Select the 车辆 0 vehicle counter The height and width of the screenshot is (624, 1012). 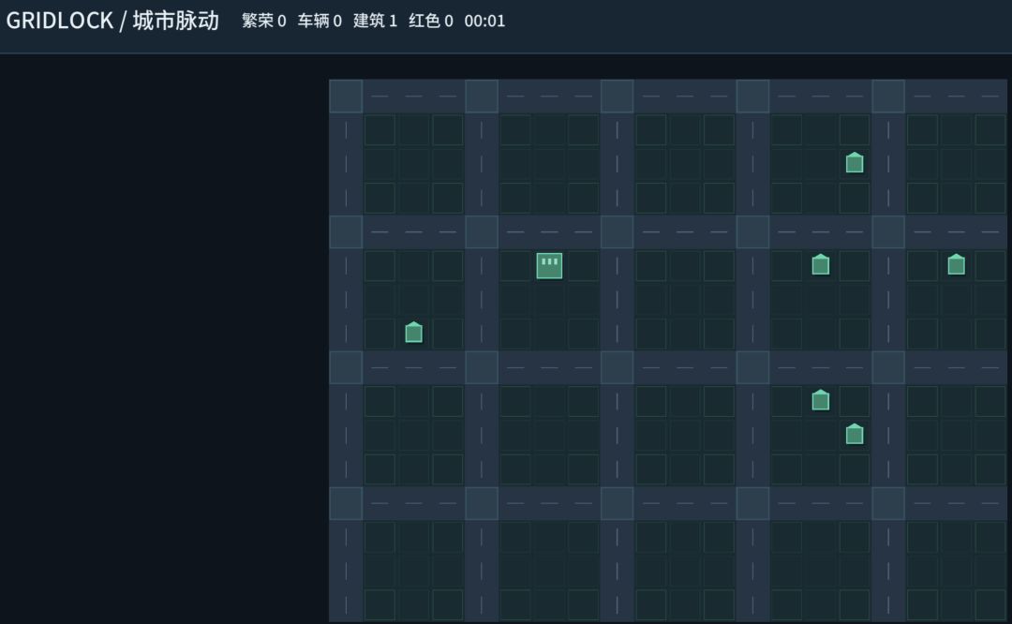point(320,21)
